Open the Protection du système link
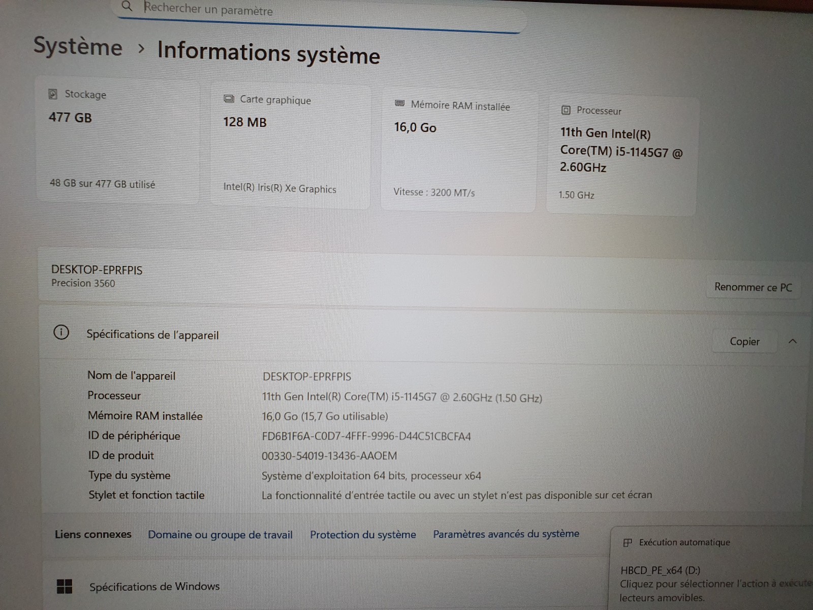The width and height of the screenshot is (813, 610). click(363, 535)
